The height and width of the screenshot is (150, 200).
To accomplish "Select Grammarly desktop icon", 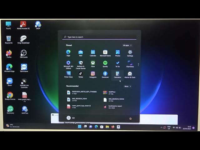I will tap(10, 110).
